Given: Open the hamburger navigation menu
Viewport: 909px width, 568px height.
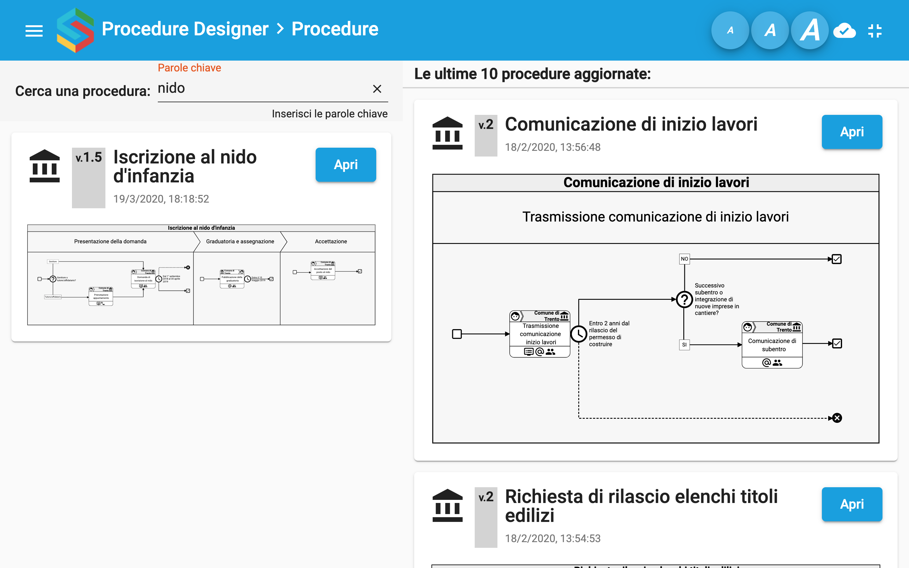Looking at the screenshot, I should tap(34, 30).
